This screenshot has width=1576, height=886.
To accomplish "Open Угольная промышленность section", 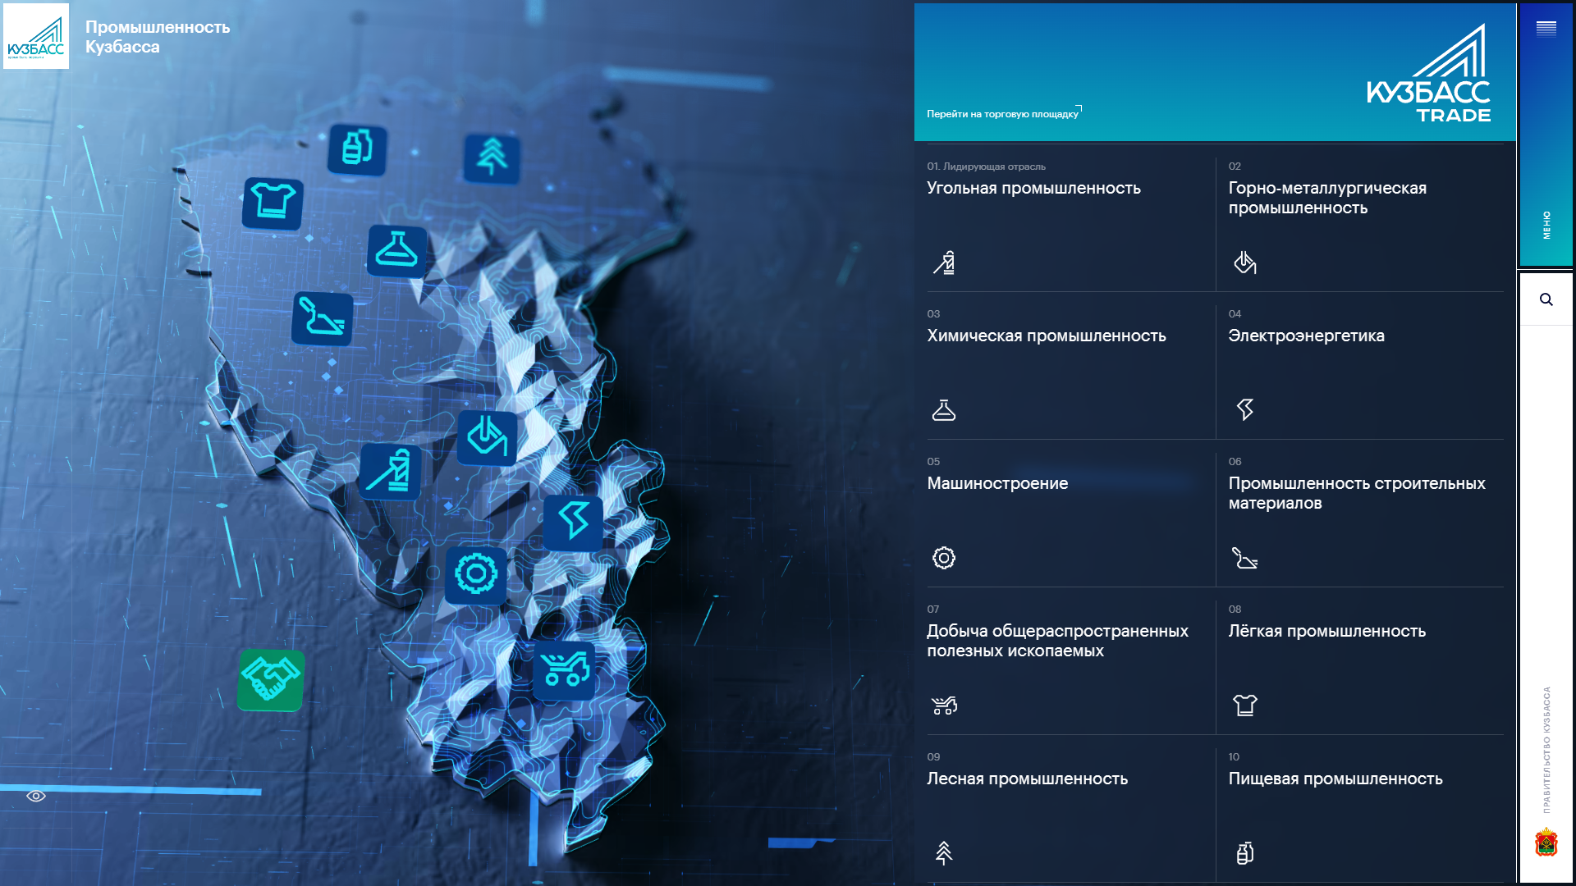I will (1033, 189).
